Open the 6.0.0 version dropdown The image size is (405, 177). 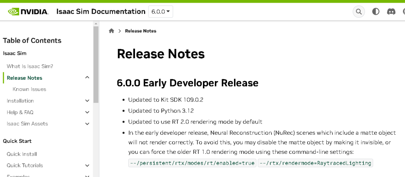click(160, 12)
